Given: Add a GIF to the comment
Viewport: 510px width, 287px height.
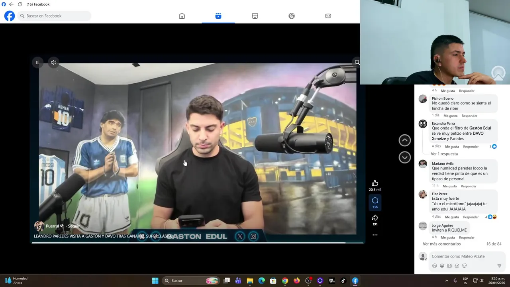Looking at the screenshot, I should pyautogui.click(x=457, y=266).
